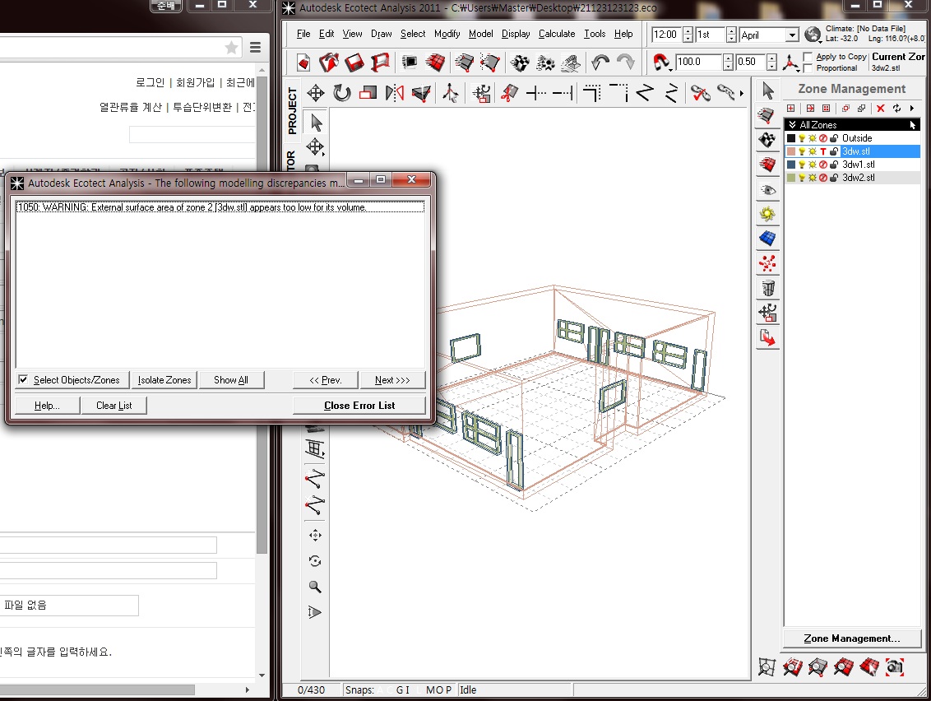This screenshot has height=701, width=931.
Task: Click the Undo arrow in the toolbar
Action: (x=600, y=63)
